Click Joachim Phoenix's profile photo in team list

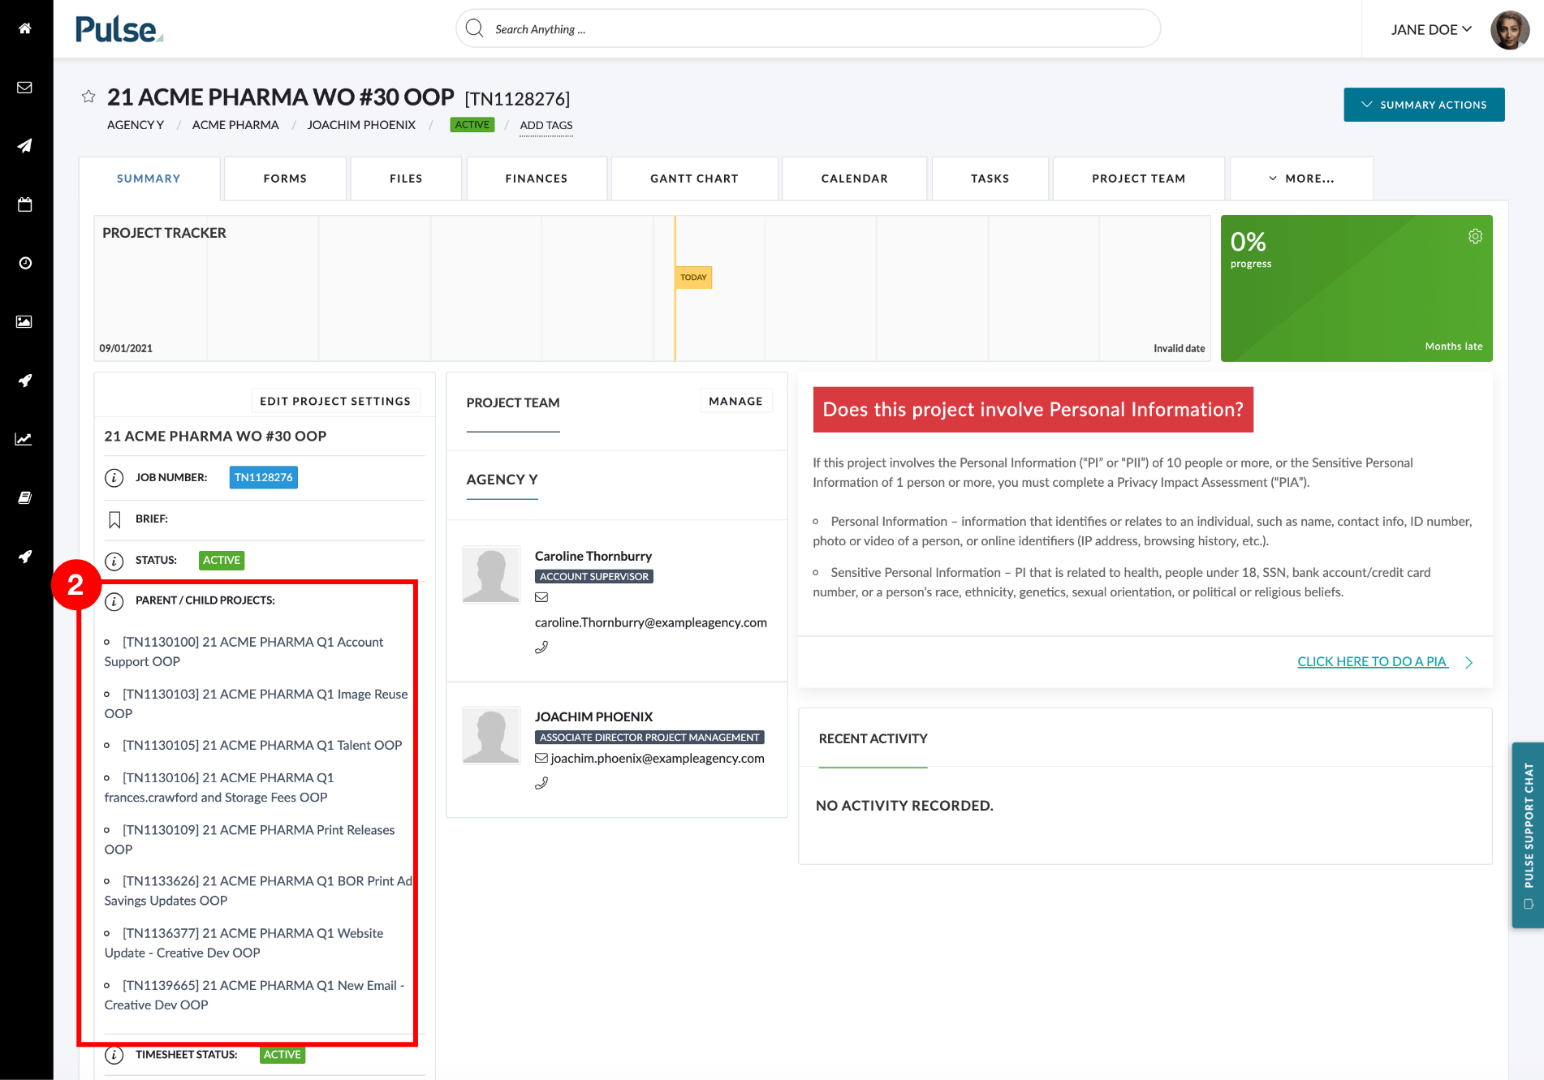pos(491,735)
